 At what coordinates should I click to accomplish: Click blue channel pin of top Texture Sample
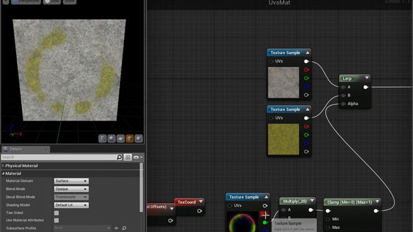tap(306, 86)
